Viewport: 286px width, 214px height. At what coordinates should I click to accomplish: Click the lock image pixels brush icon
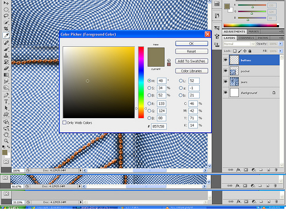pyautogui.click(x=240, y=51)
